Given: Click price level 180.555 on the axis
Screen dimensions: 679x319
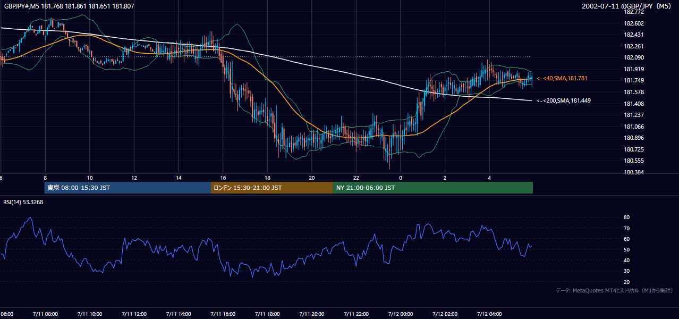Looking at the screenshot, I should [634, 161].
